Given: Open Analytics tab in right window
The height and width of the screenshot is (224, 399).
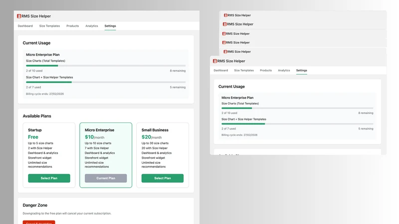Looking at the screenshot, I should click(284, 70).
